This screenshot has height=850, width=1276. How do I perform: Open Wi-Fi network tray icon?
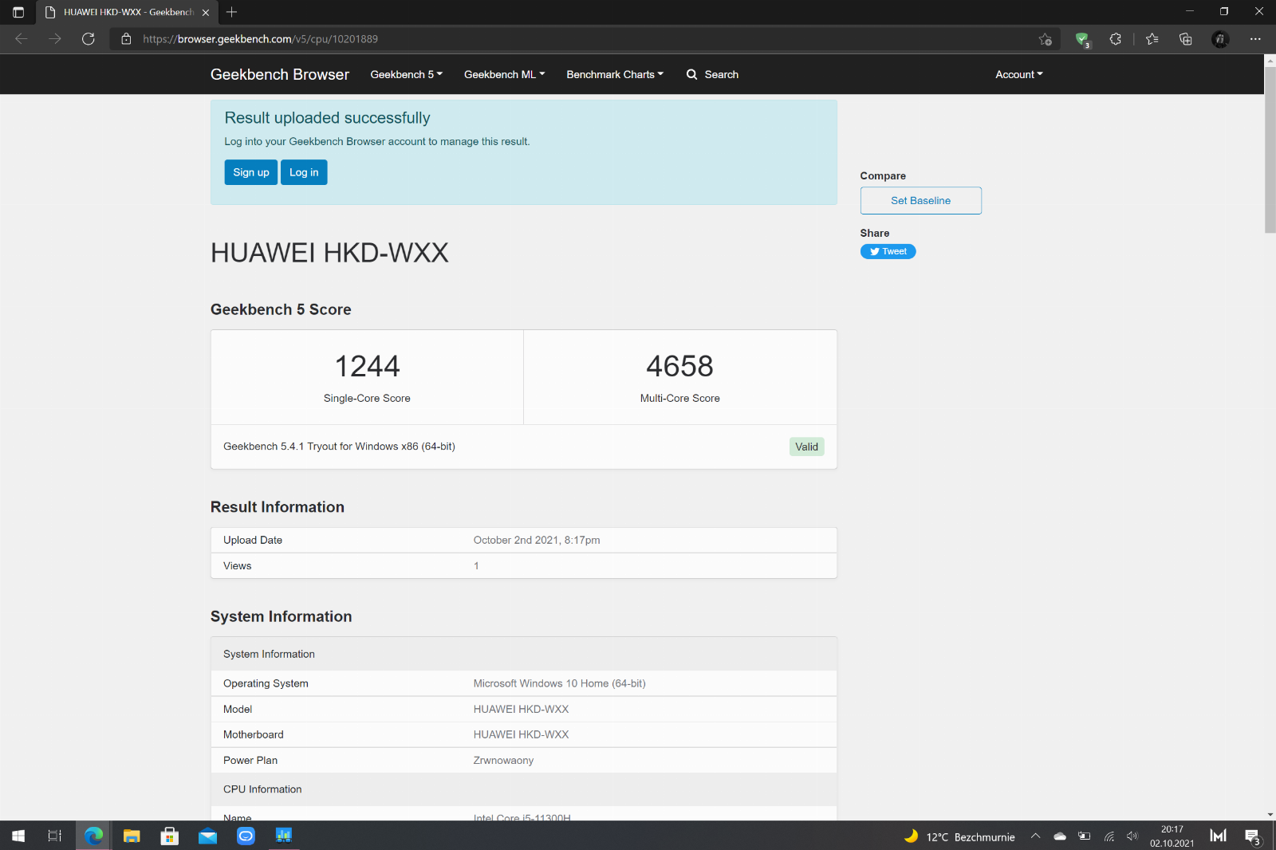pos(1109,836)
